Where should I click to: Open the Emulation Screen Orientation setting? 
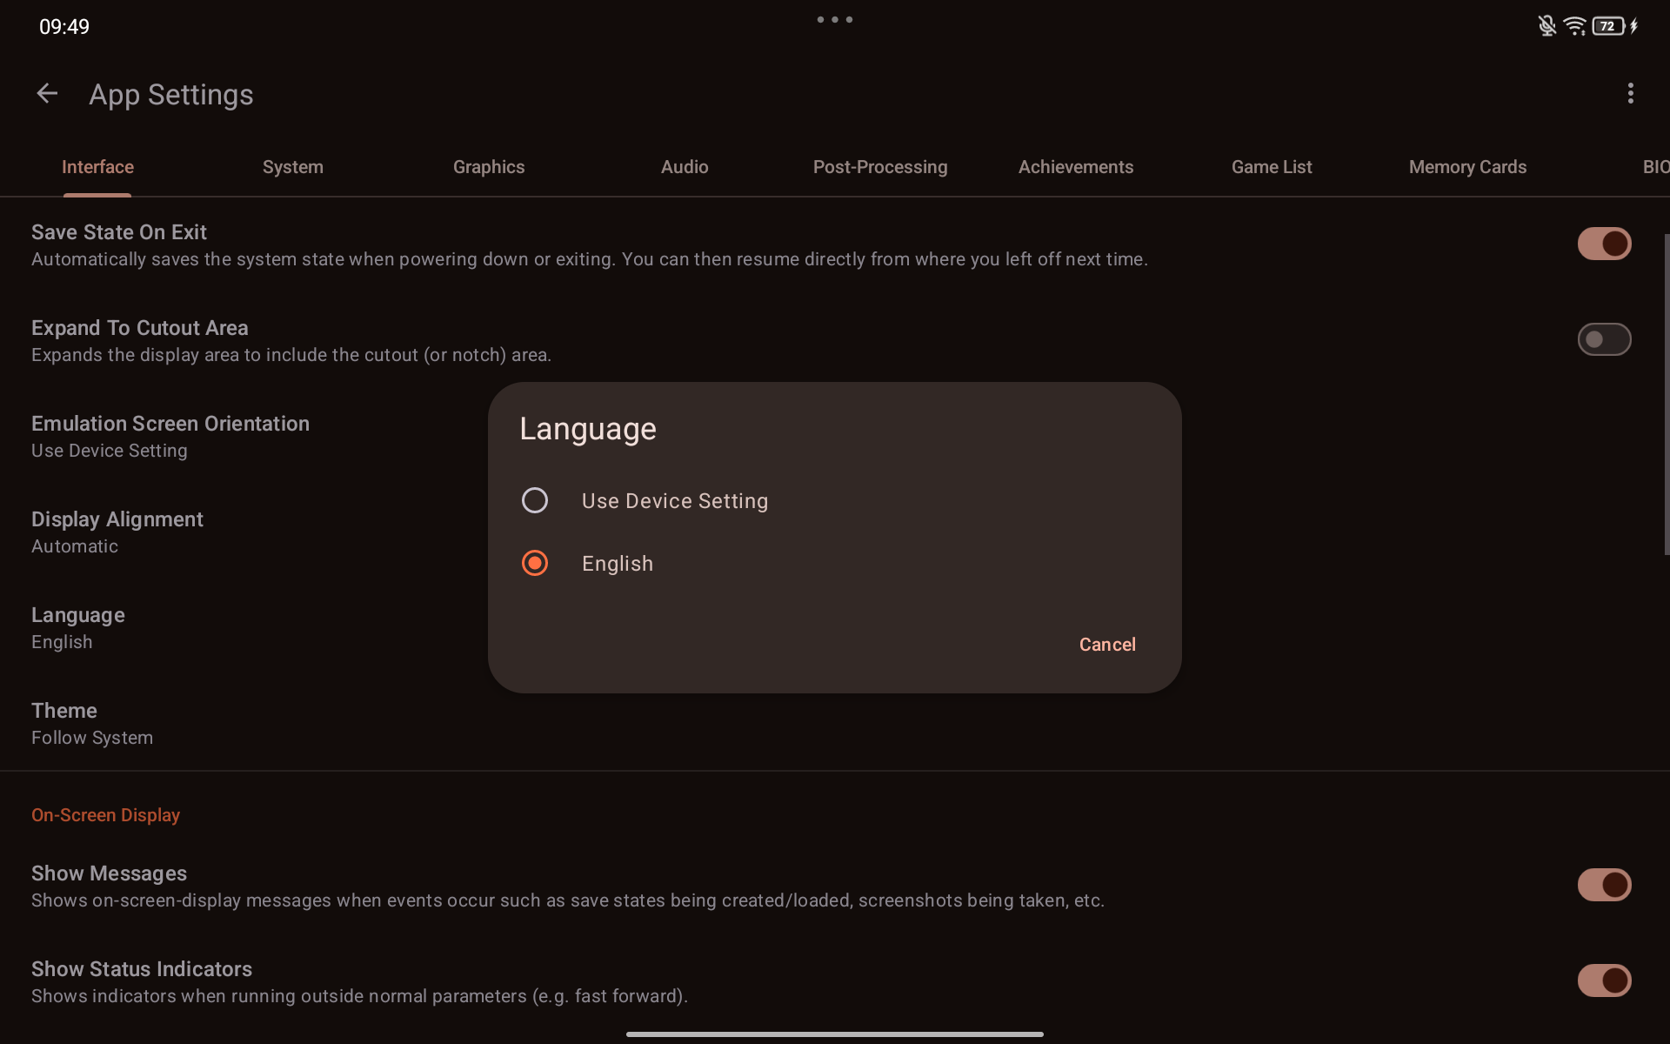pyautogui.click(x=170, y=436)
